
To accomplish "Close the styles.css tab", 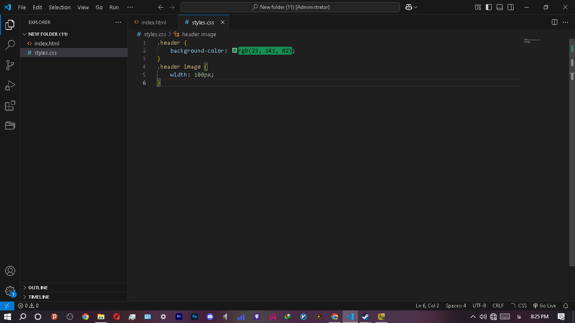I will pos(223,22).
